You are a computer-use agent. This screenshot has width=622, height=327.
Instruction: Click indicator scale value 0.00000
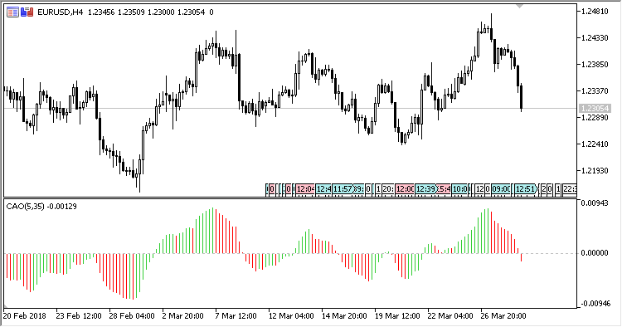click(x=595, y=253)
